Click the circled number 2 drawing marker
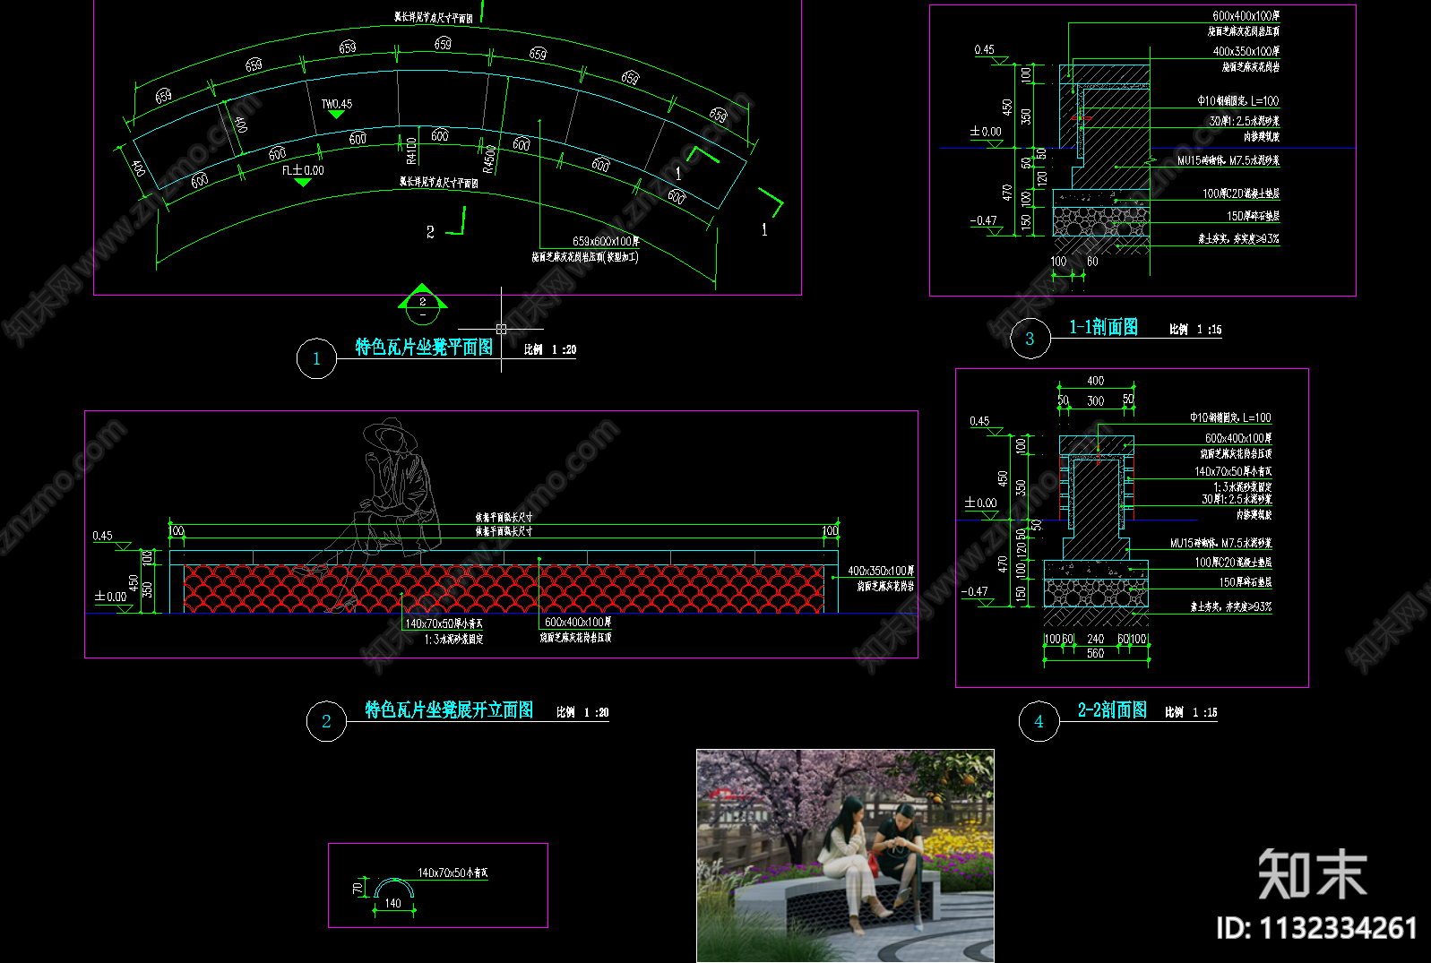This screenshot has height=963, width=1431. pyautogui.click(x=326, y=721)
